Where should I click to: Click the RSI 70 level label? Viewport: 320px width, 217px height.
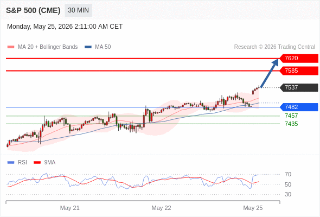pyautogui.click(x=288, y=174)
